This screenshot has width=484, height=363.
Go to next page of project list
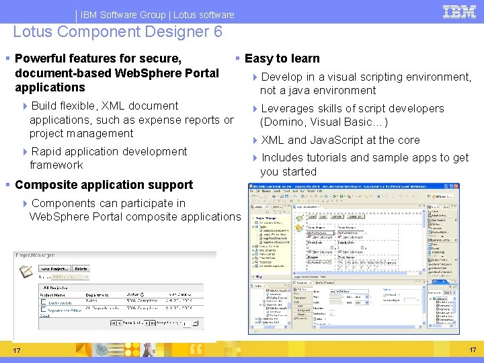pyautogui.click(x=147, y=323)
